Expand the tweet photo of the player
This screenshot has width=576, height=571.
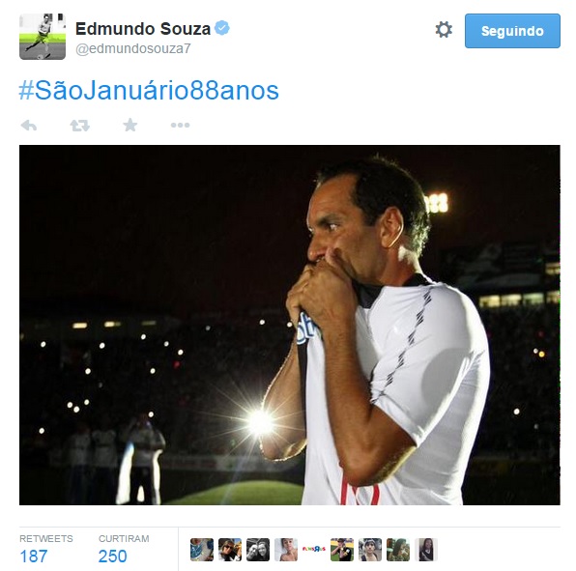[x=290, y=325]
